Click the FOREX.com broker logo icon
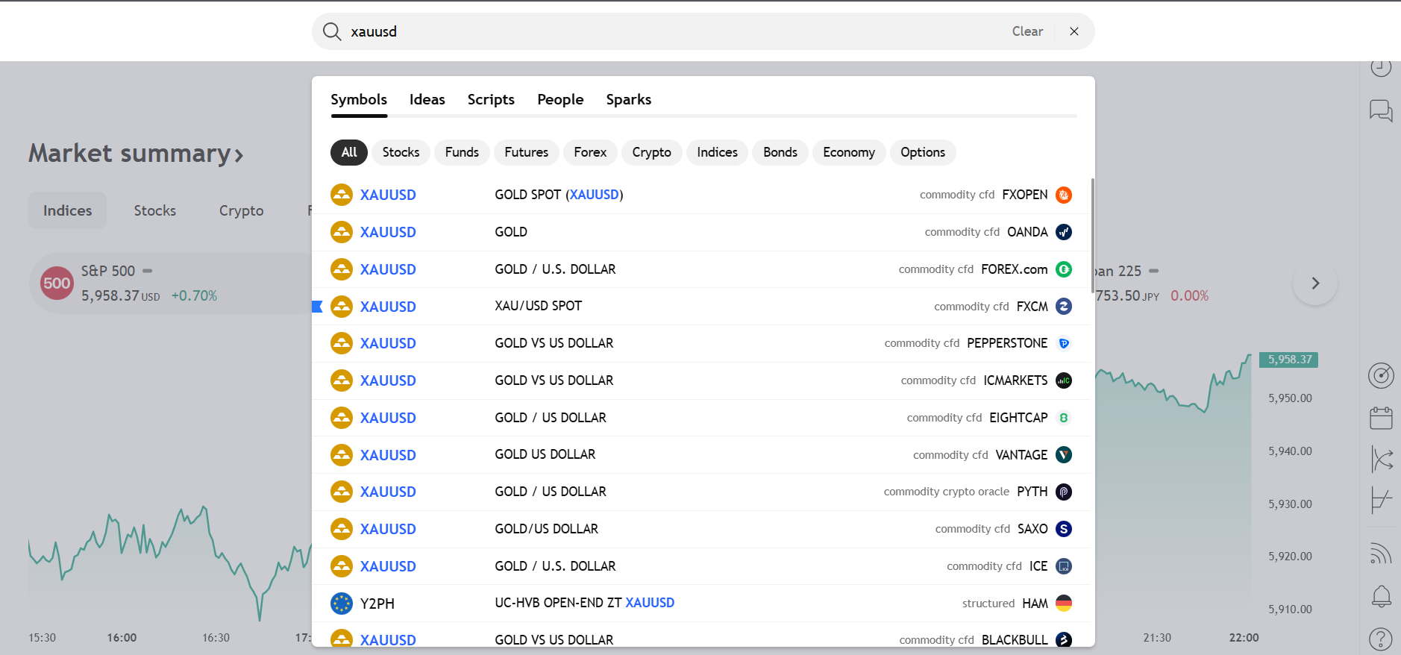1401x655 pixels. 1064,269
